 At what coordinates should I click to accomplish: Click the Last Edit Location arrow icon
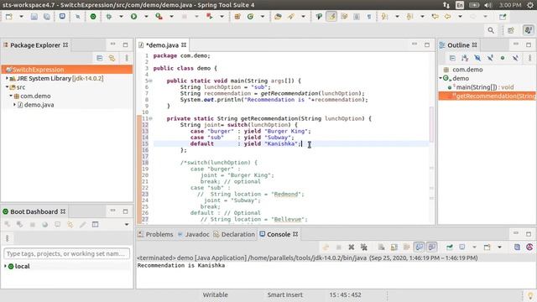[x=435, y=17]
